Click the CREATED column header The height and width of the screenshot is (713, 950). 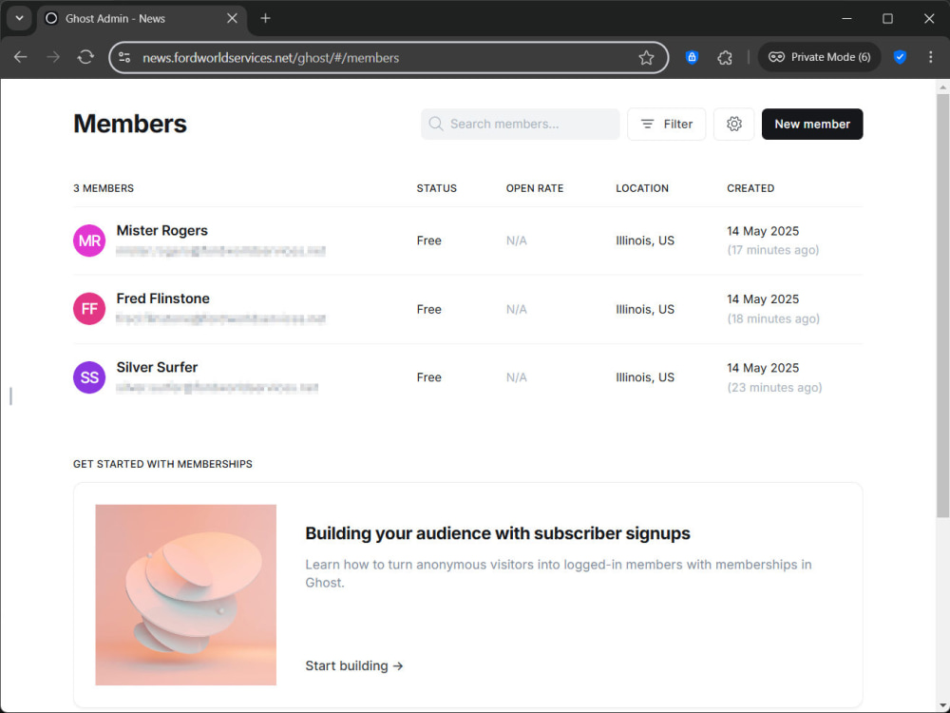(750, 188)
